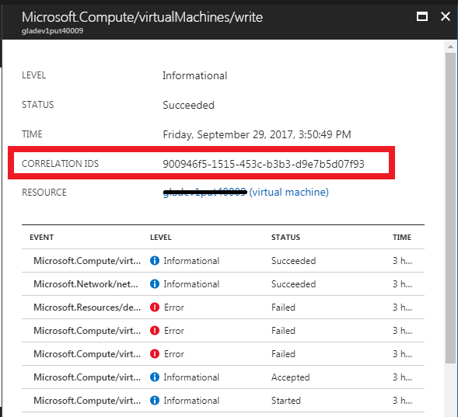Open the Microsoft.Network/net... event row
This screenshot has width=458, height=417.
[223, 284]
